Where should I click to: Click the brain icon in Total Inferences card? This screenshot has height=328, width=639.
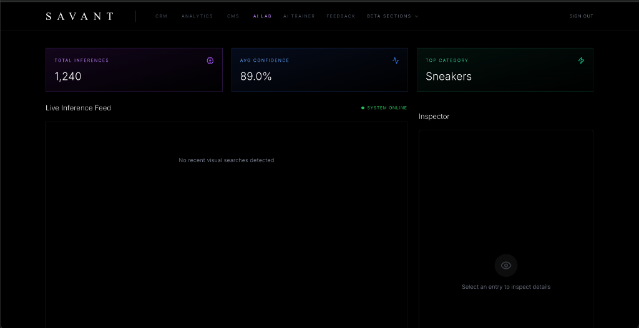pyautogui.click(x=210, y=60)
